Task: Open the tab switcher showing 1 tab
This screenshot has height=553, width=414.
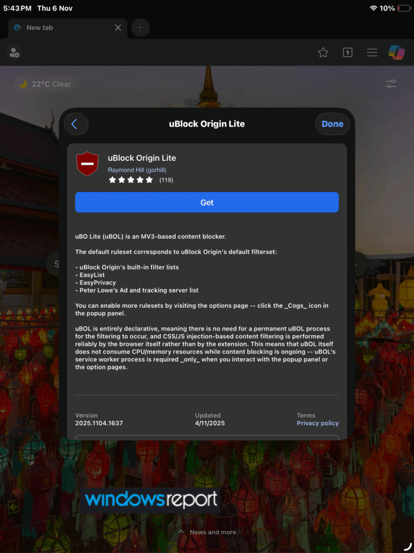Action: [348, 52]
